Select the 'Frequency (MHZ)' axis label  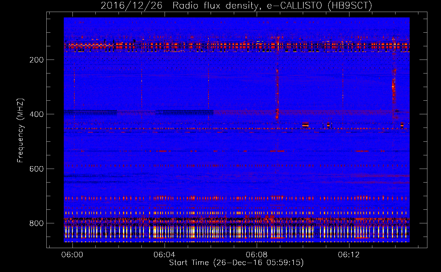click(20, 131)
